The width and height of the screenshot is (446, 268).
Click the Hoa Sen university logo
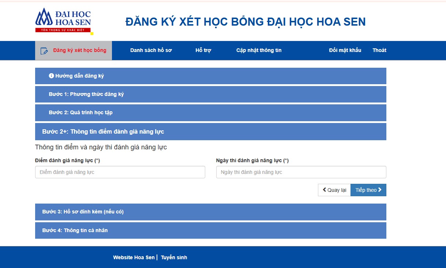64,20
